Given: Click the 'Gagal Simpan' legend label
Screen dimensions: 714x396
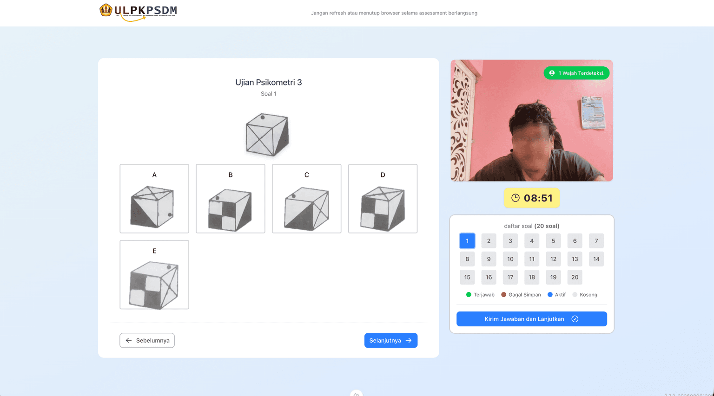Looking at the screenshot, I should [x=525, y=295].
